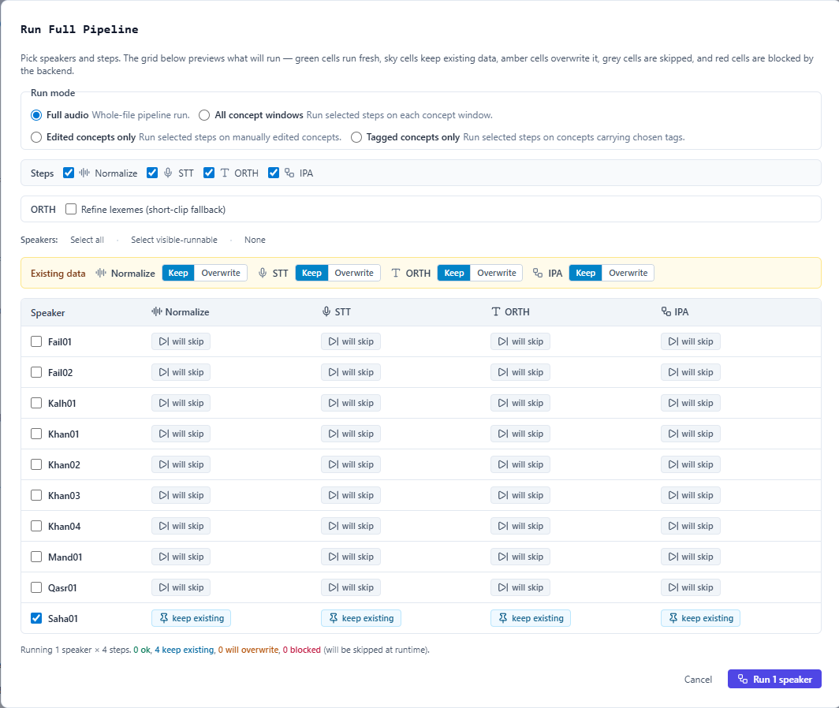Click waveform icon beside Normalize in Steps
The image size is (839, 708).
tap(84, 173)
